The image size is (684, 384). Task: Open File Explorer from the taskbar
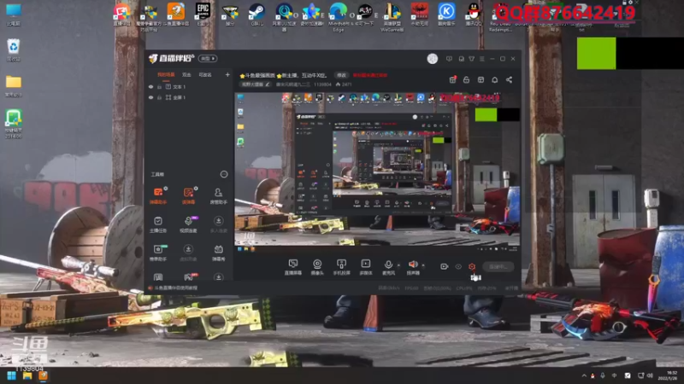(27, 375)
